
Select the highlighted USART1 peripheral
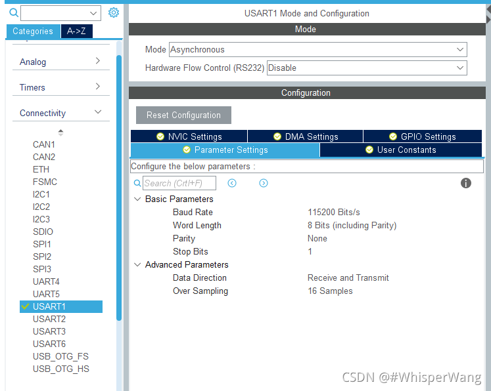(61, 306)
